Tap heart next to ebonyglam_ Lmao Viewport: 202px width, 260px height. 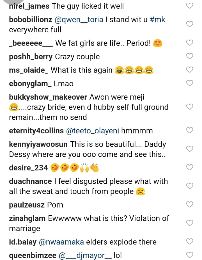point(190,83)
